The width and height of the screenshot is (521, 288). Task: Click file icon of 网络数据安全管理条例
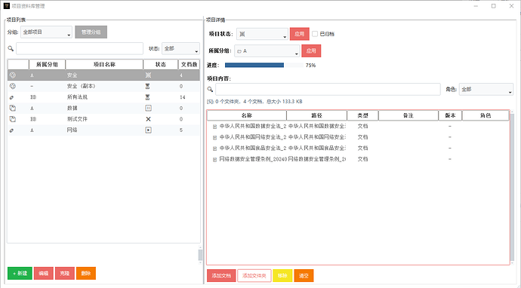click(x=214, y=159)
